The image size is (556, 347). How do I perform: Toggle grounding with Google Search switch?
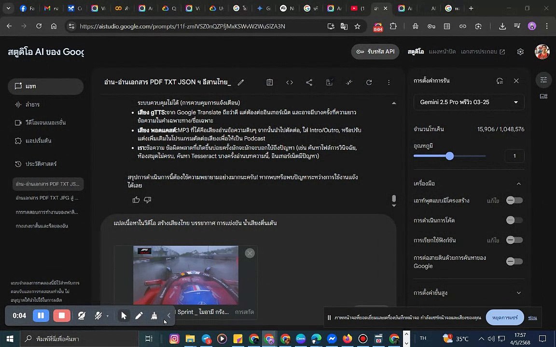[x=514, y=262]
